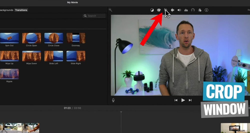This screenshot has width=250, height=133.
Task: Open the volume adjustment tool
Action: (179, 10)
